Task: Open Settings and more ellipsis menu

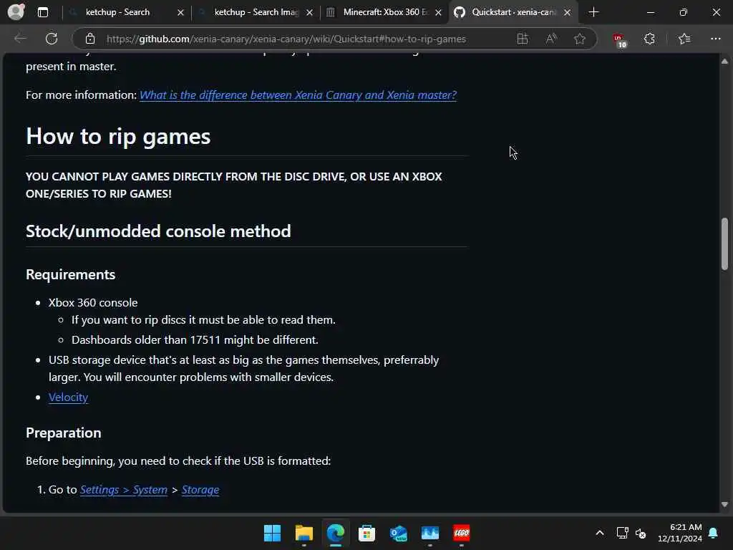Action: click(715, 39)
